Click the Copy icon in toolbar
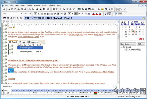This screenshot has height=99, width=147. [57, 9]
